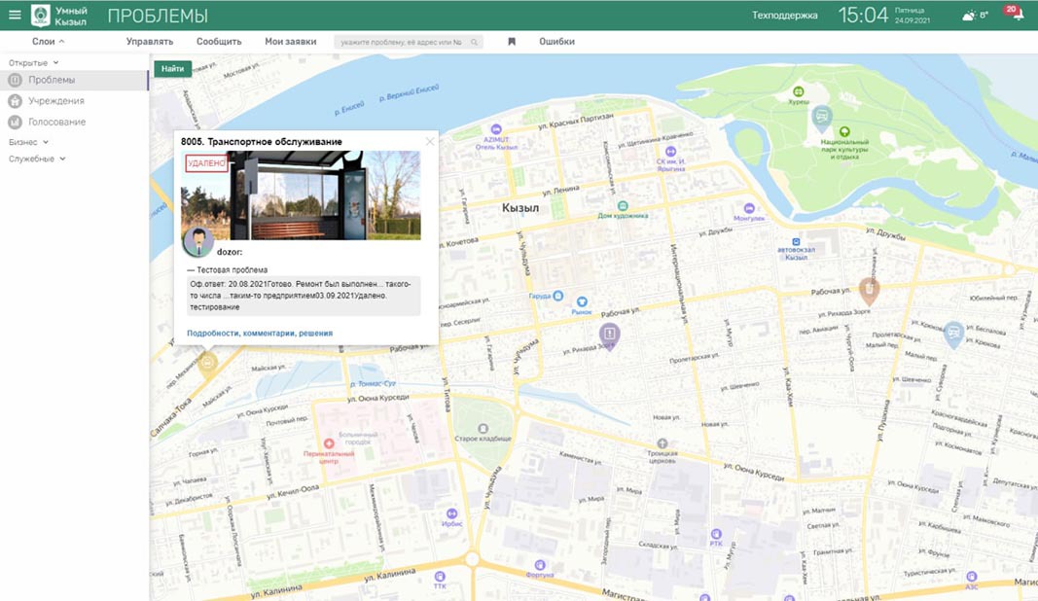This screenshot has height=601, width=1038.
Task: Open Подробности, комментарии, решения link
Action: (260, 333)
